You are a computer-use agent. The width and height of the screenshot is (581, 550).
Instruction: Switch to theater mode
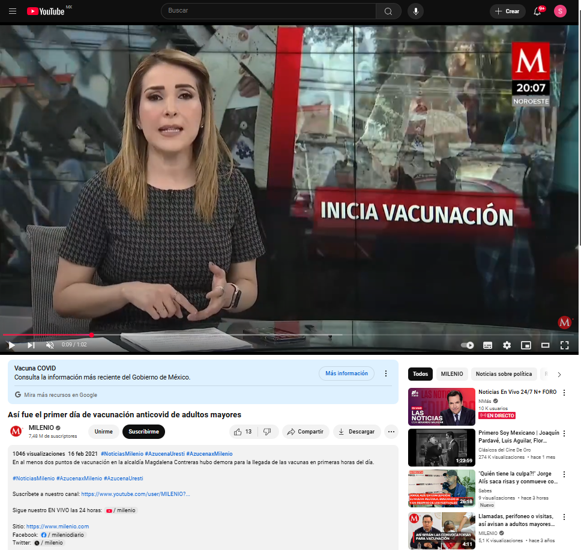tap(545, 345)
